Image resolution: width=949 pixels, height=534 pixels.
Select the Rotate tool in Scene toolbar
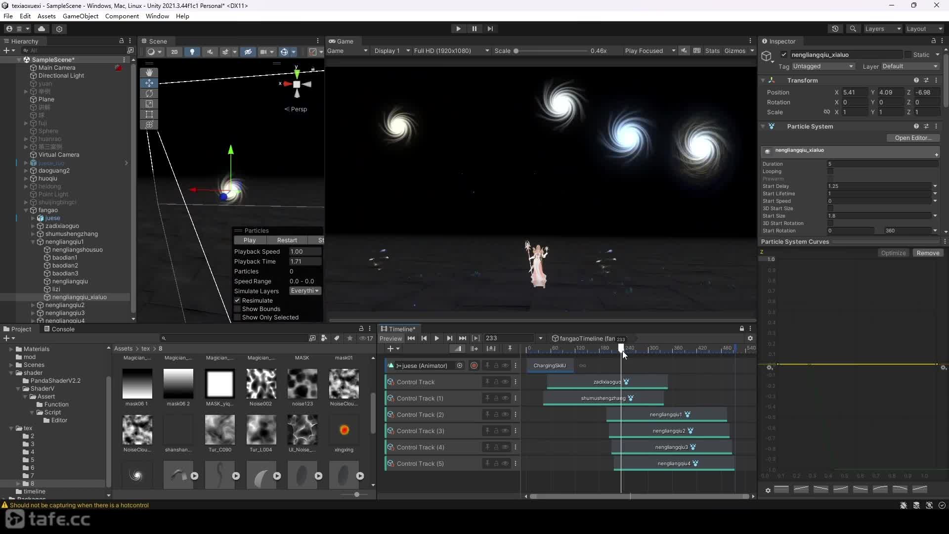pos(149,93)
